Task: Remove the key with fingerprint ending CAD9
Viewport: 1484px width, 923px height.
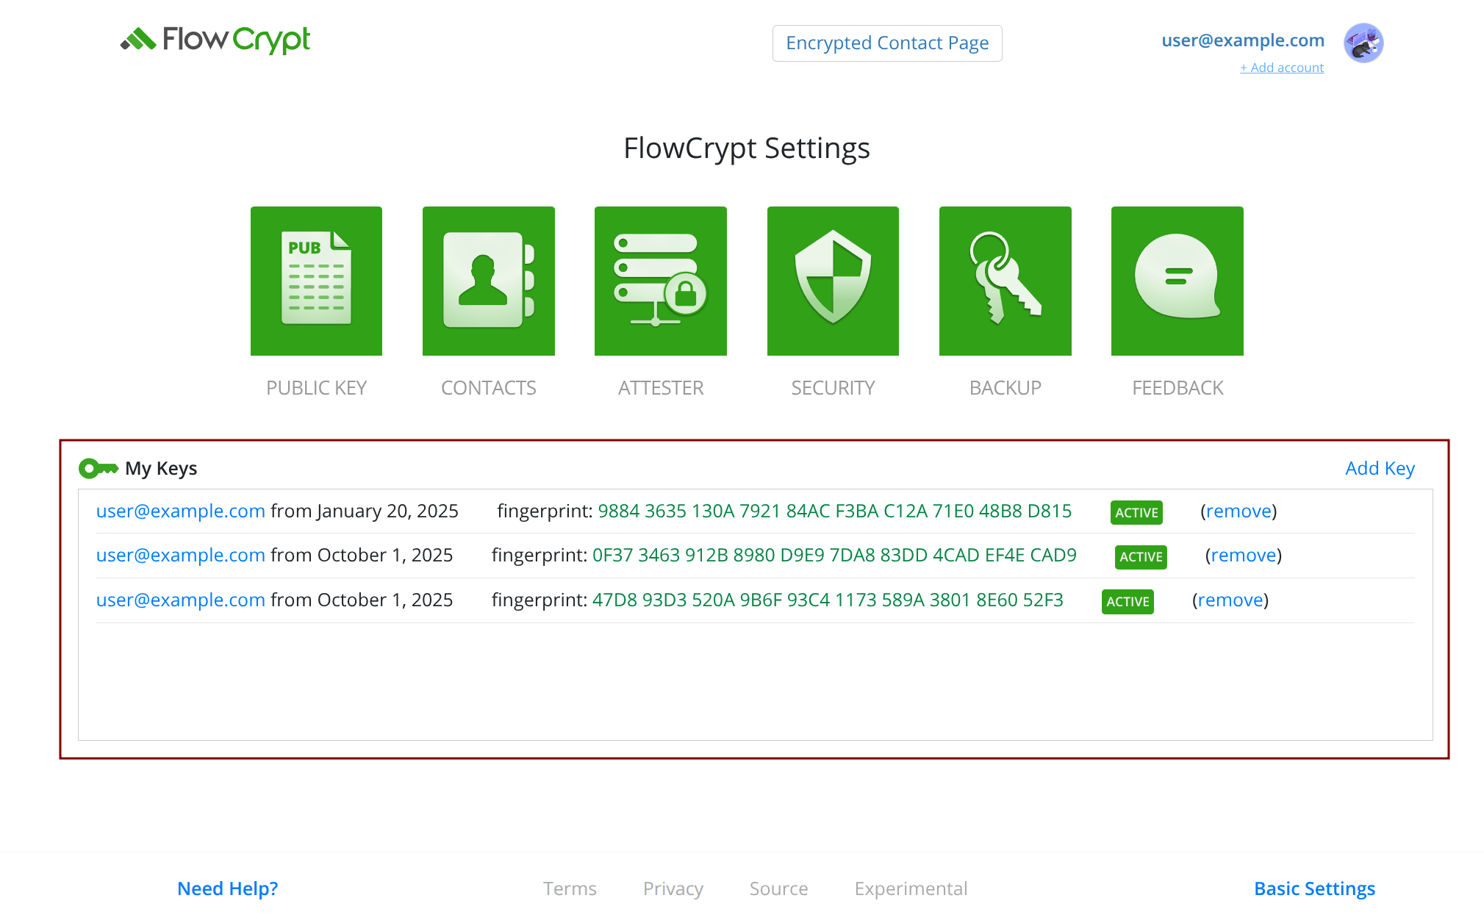Action: click(1243, 556)
